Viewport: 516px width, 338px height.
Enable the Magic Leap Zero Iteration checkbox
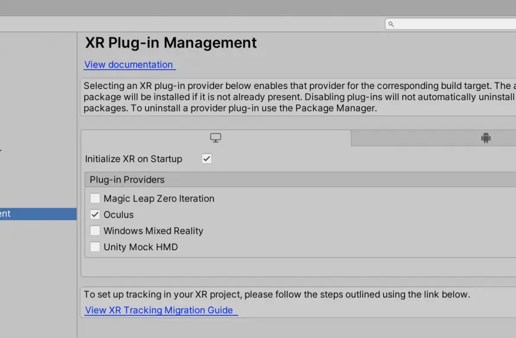95,198
